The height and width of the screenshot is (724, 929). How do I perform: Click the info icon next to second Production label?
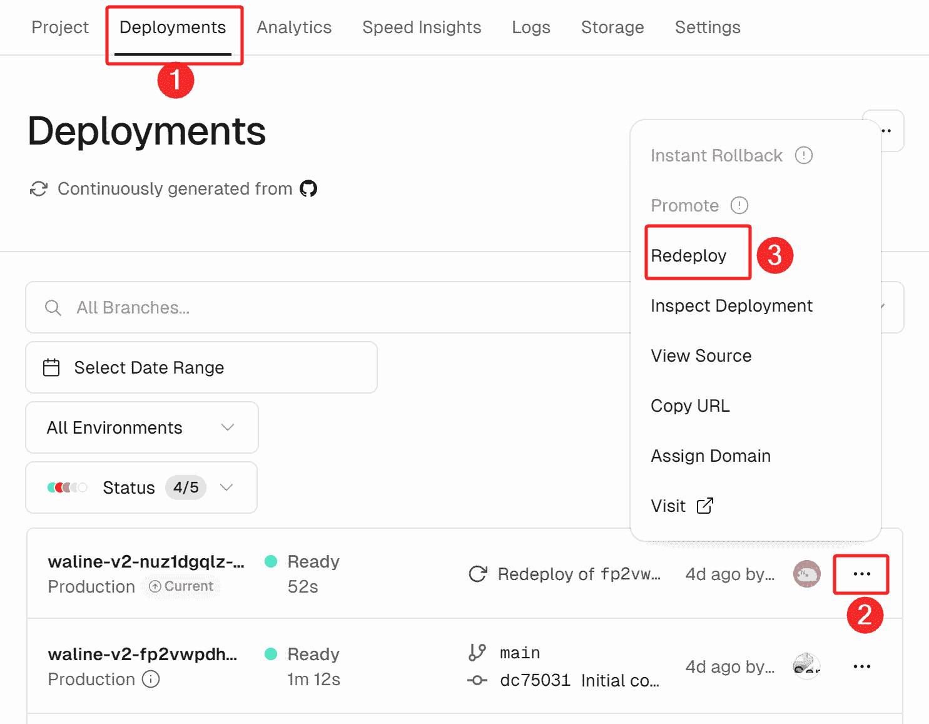tap(151, 679)
